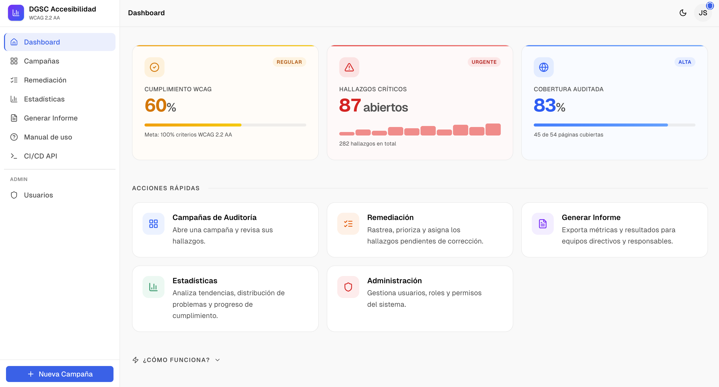
Task: Click the DGSC Accesibilidad logo icon
Action: pos(16,13)
